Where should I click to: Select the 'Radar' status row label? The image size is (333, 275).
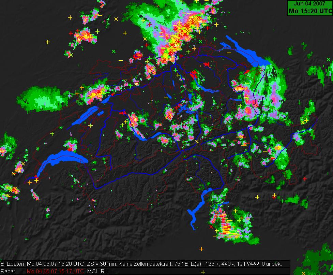[8, 271]
